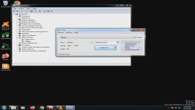
Task: Select USBasp under Other devices
Action: pyautogui.click(x=28, y=41)
